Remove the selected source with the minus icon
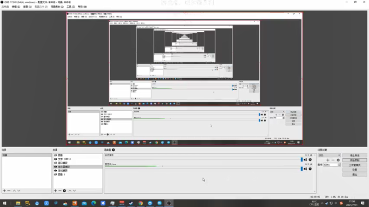 click(x=60, y=190)
